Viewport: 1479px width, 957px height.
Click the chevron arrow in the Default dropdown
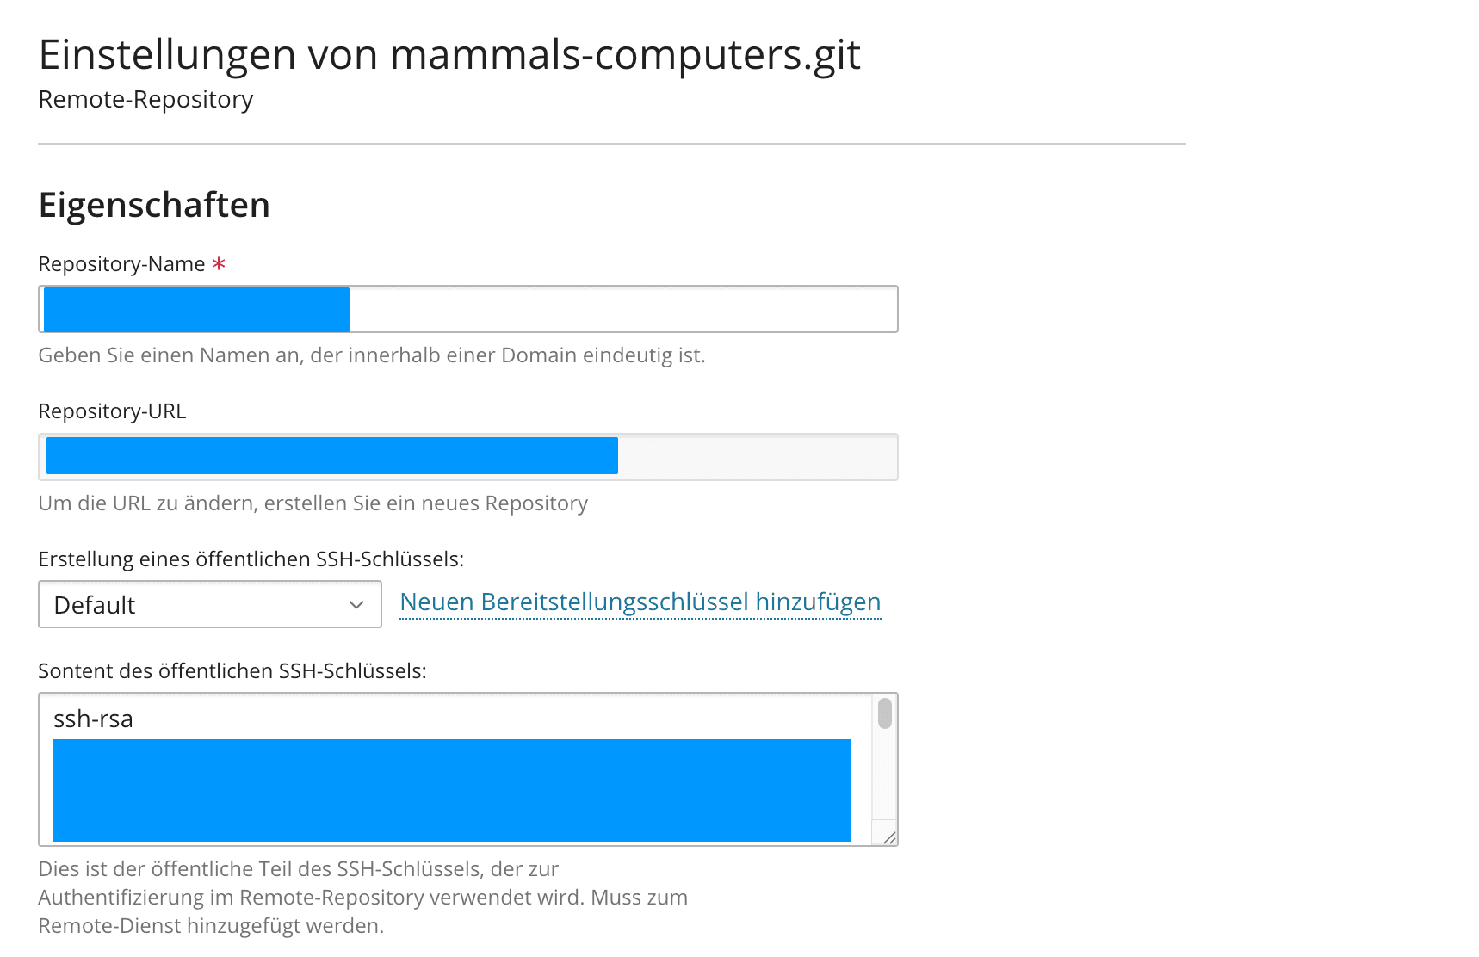[x=356, y=605]
